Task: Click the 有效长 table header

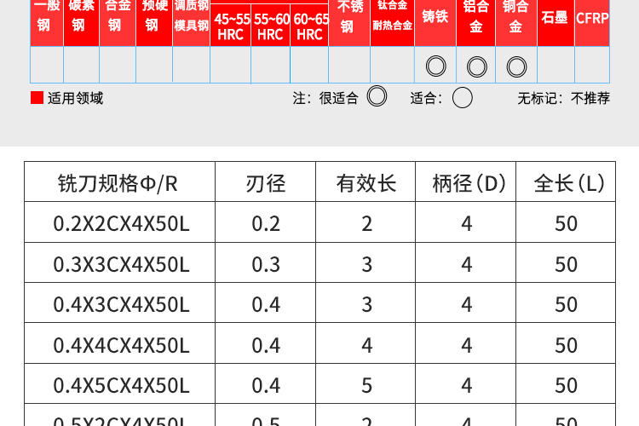Action: pos(366,182)
